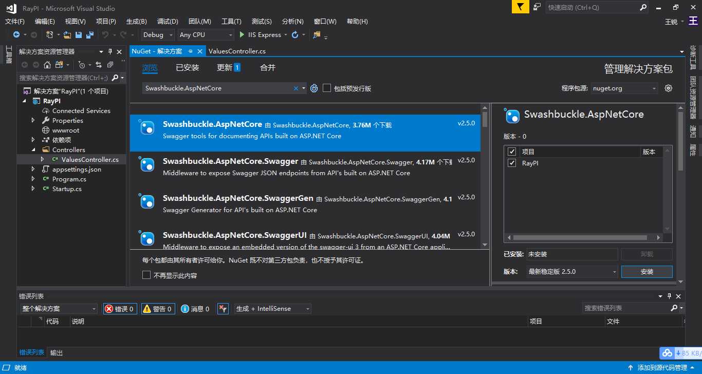Open the user account name dropdown
702x374 pixels.
pyautogui.click(x=674, y=22)
